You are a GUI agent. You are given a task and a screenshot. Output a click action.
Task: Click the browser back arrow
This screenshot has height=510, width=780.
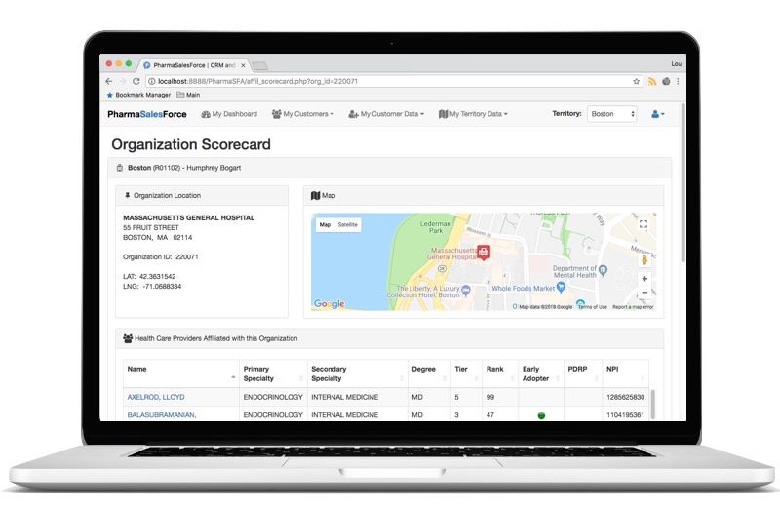tap(109, 81)
